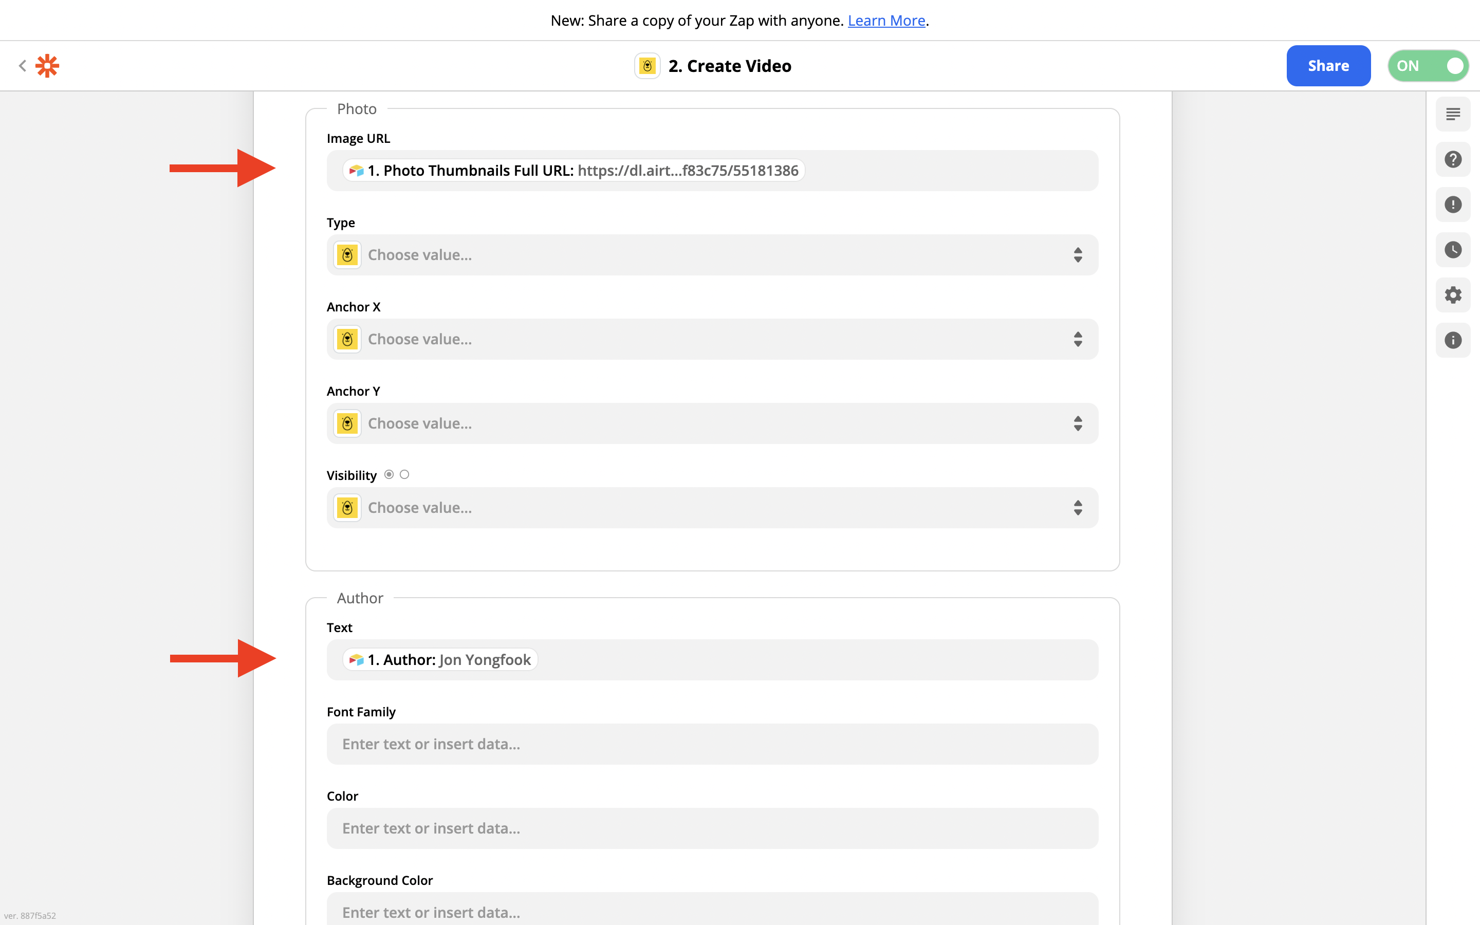The width and height of the screenshot is (1480, 925).
Task: Click the Font Family input field
Action: point(712,744)
